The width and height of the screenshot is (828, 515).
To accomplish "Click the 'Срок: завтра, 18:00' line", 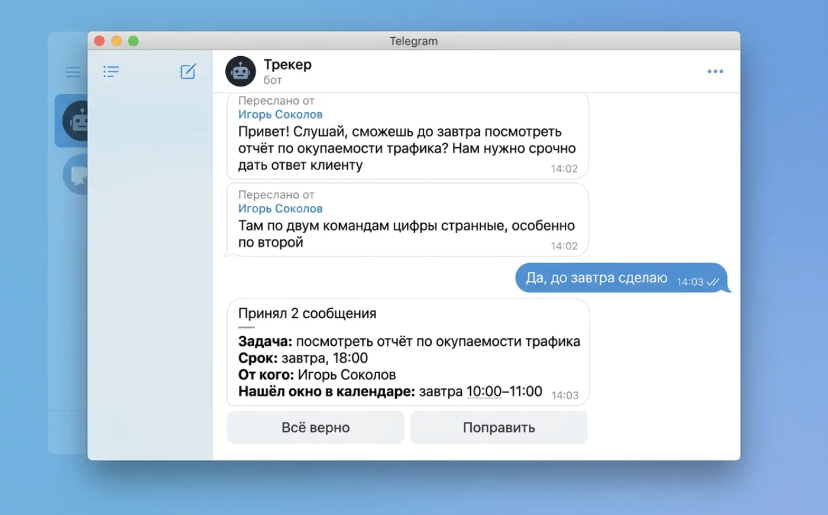I will point(303,358).
